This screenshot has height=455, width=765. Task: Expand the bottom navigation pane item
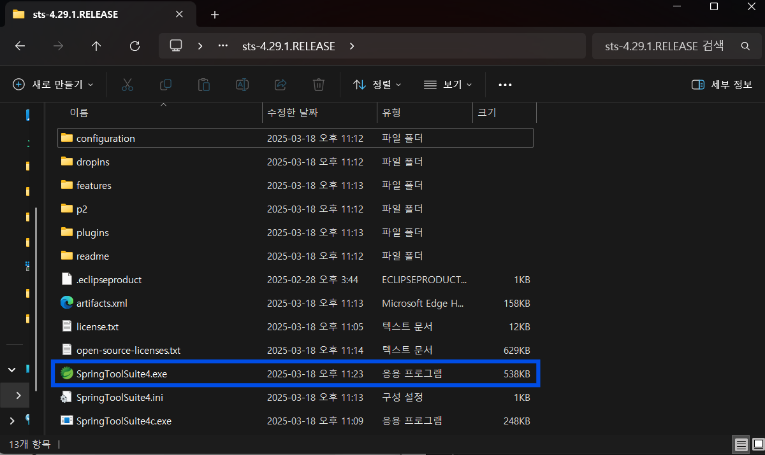coord(12,420)
